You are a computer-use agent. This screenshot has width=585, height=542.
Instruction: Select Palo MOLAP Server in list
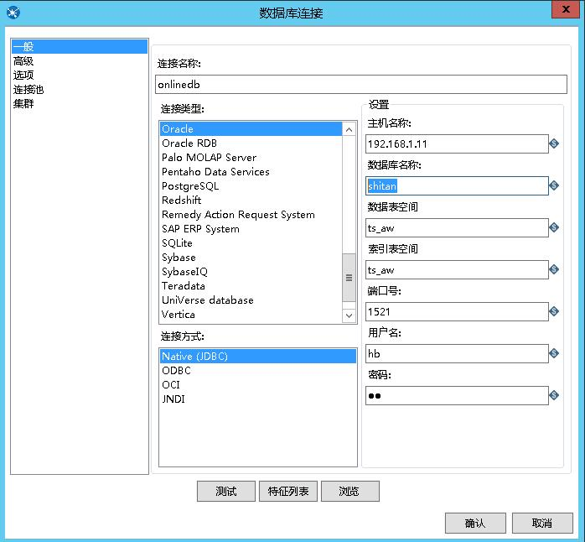tap(251, 157)
